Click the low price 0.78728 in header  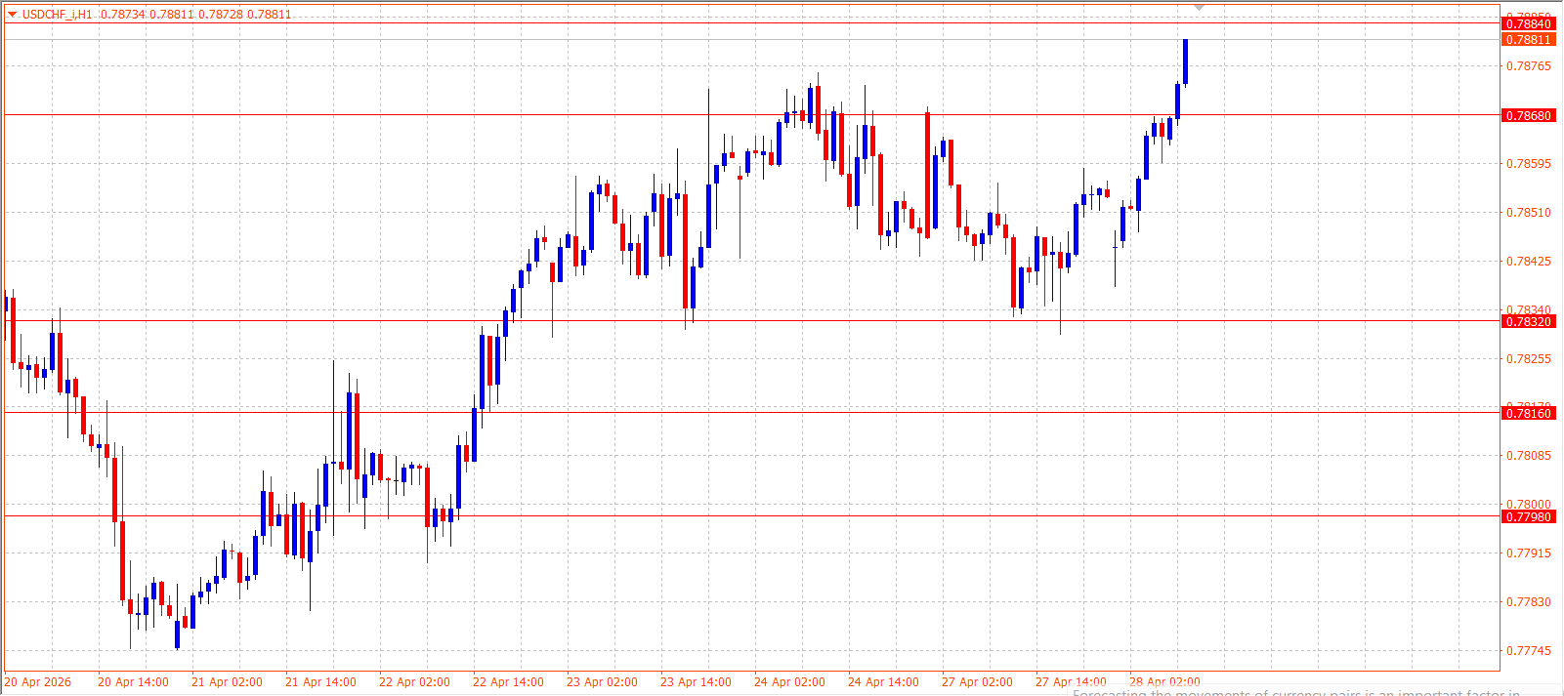click(221, 15)
